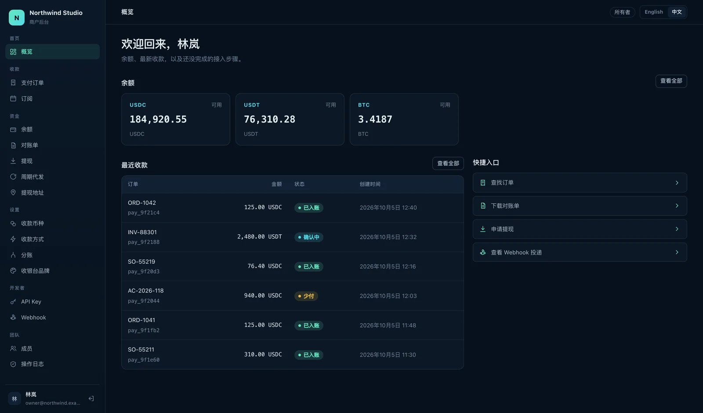Screen dimensions: 703x413
Task: Click the 所有者 role badge
Action: (x=622, y=12)
